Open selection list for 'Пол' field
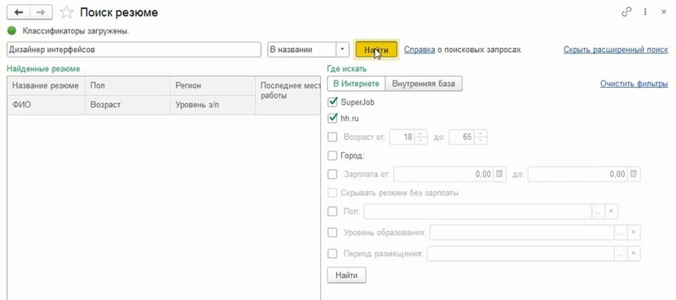 point(598,211)
